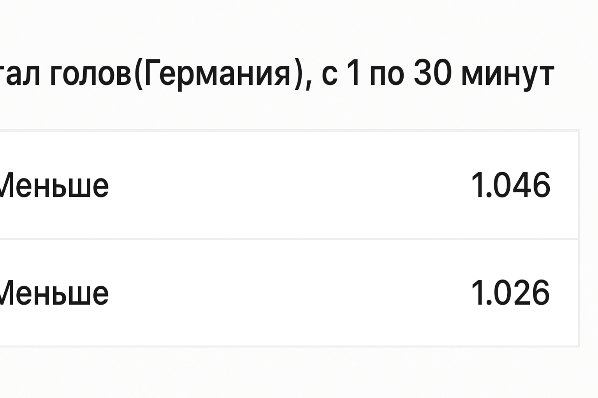Click the word 'минут' in the title
Viewport: 598px width, 398px height.
point(507,74)
